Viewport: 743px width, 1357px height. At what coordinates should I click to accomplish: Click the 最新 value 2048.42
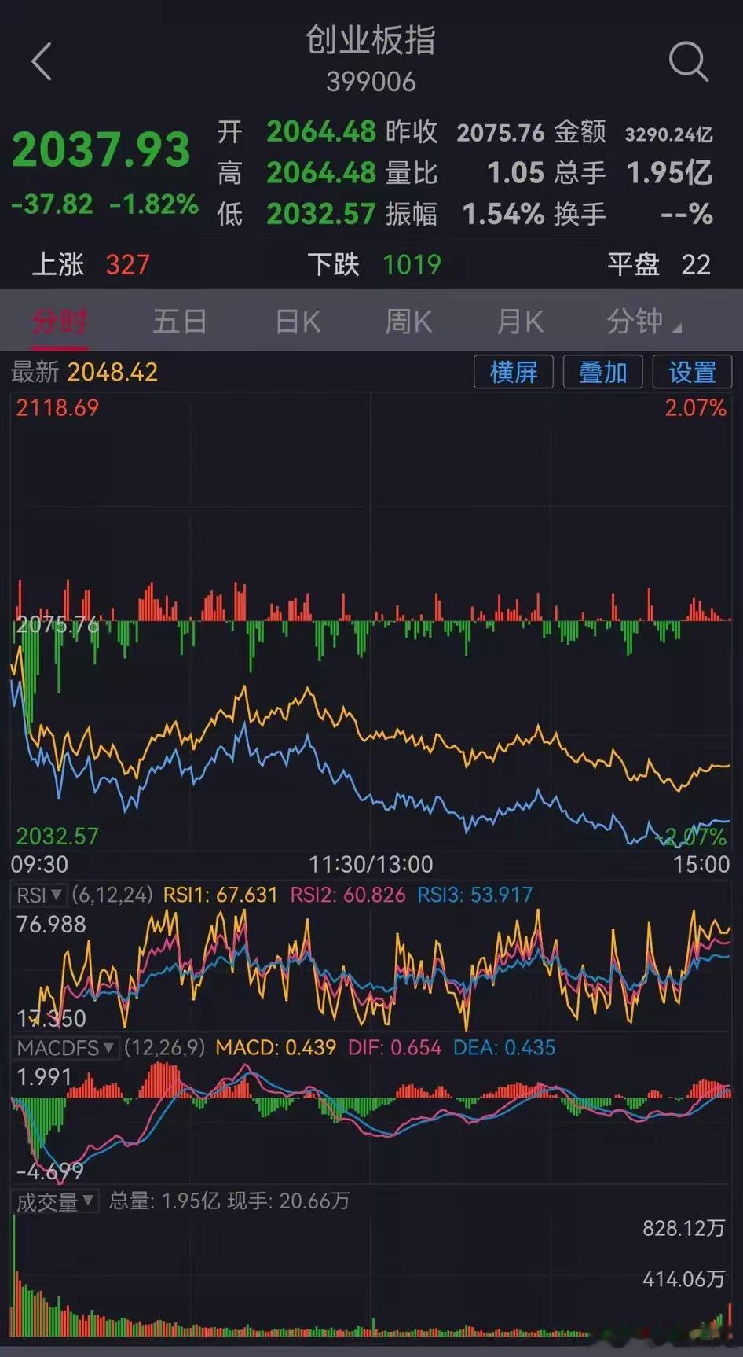pyautogui.click(x=112, y=372)
